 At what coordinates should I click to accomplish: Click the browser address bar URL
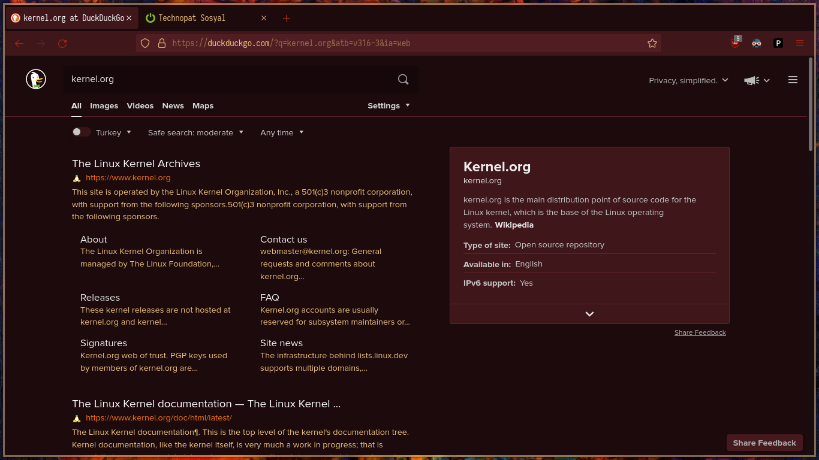click(399, 43)
